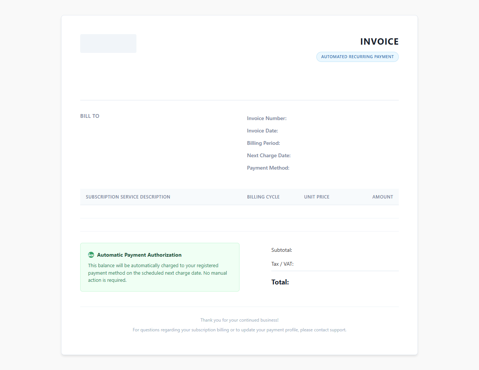This screenshot has width=479, height=370.
Task: Click the Billing Period label
Action: [x=263, y=143]
